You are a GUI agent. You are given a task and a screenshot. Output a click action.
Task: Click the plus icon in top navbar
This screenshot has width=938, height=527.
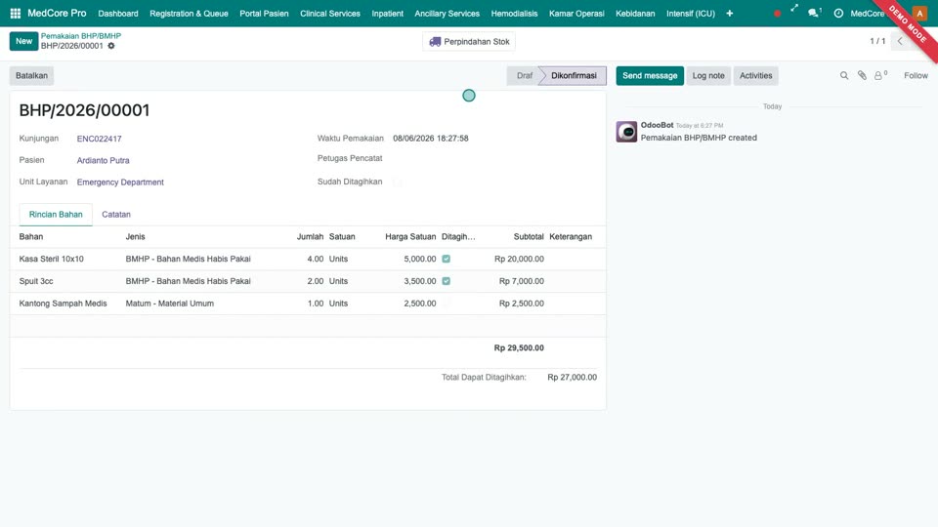click(729, 13)
